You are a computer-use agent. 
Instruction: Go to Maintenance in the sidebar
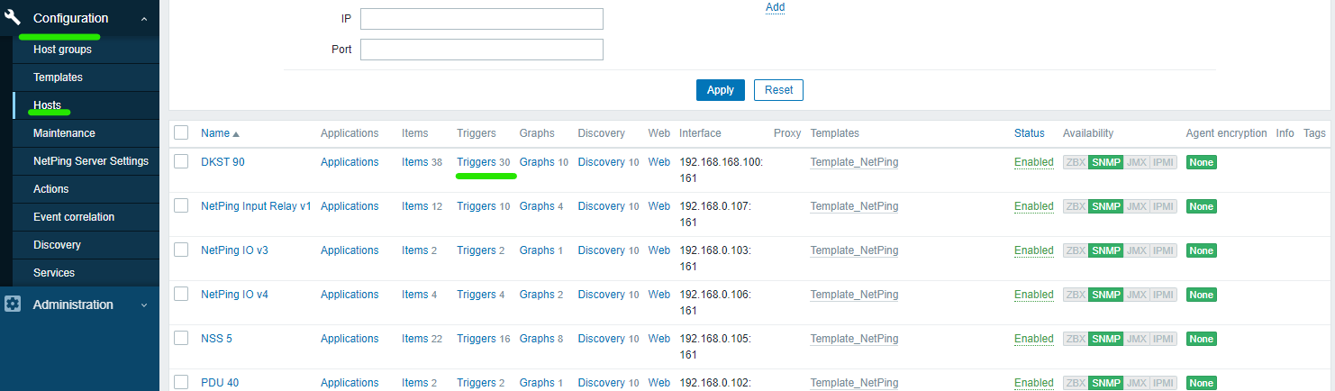pos(64,133)
